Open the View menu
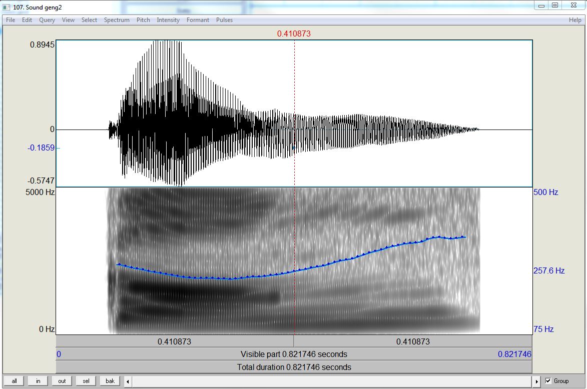587x389 pixels. (x=68, y=20)
